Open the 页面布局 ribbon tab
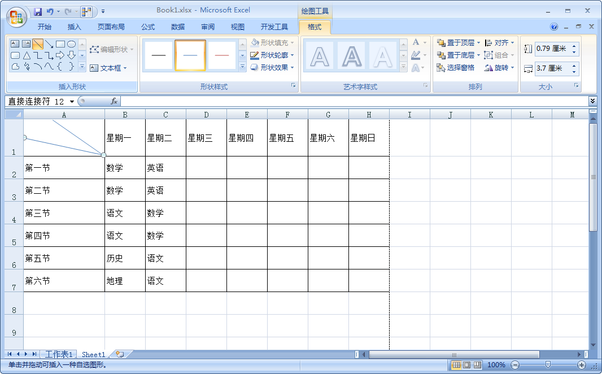This screenshot has height=374, width=602. click(111, 27)
